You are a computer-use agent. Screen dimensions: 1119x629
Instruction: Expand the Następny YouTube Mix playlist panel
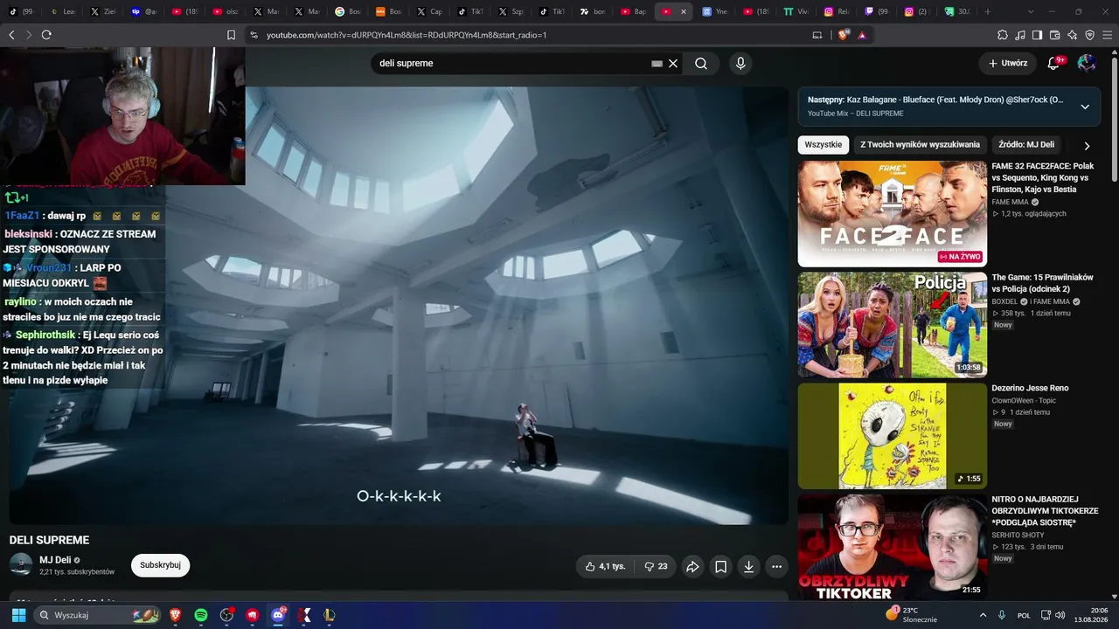pyautogui.click(x=1085, y=107)
